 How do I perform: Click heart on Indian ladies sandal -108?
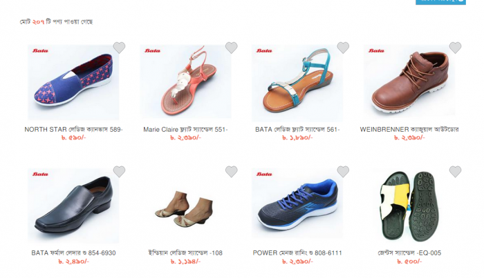click(x=231, y=172)
